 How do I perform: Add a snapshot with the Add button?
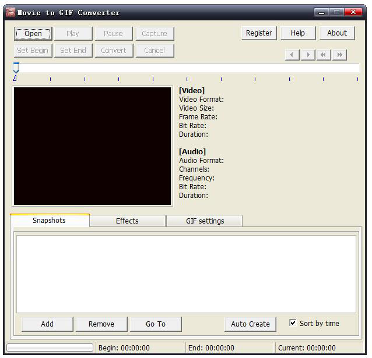click(47, 324)
